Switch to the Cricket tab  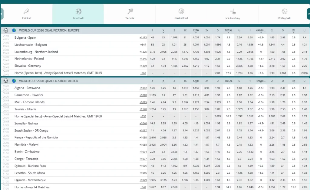[x=27, y=14]
